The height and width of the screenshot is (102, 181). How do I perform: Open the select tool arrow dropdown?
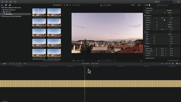tap(25, 63)
